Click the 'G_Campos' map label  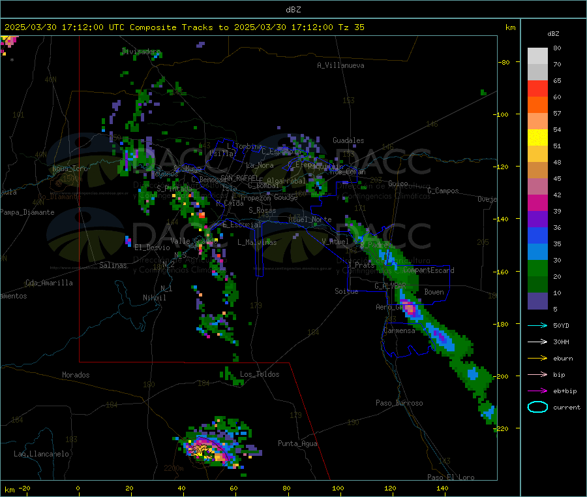(x=443, y=191)
